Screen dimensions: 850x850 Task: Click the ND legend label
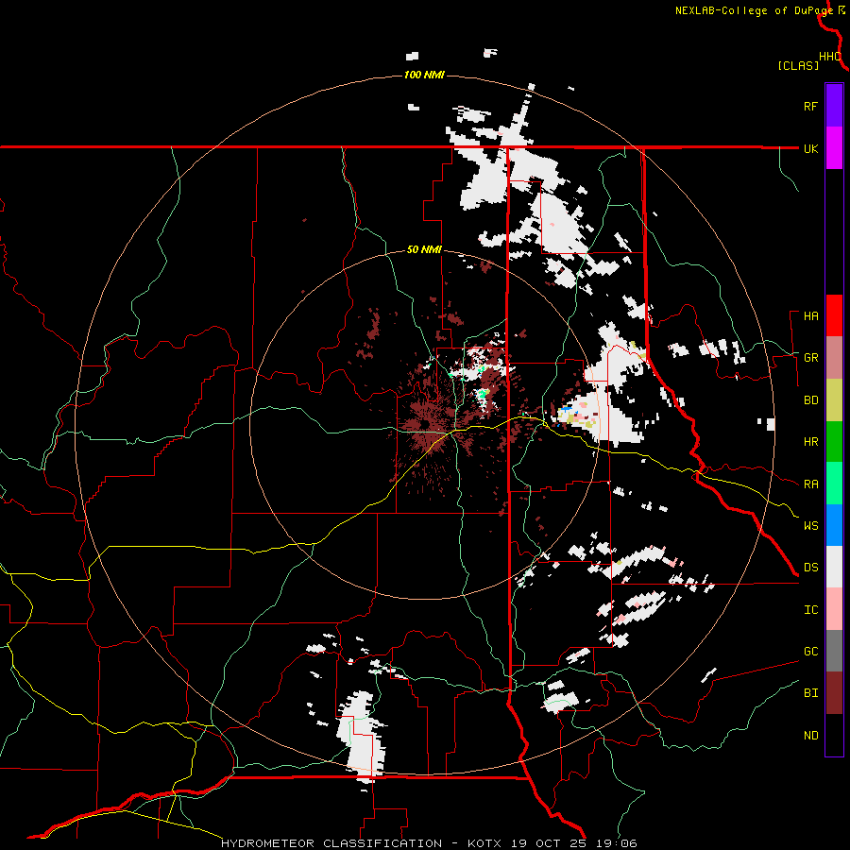[811, 736]
